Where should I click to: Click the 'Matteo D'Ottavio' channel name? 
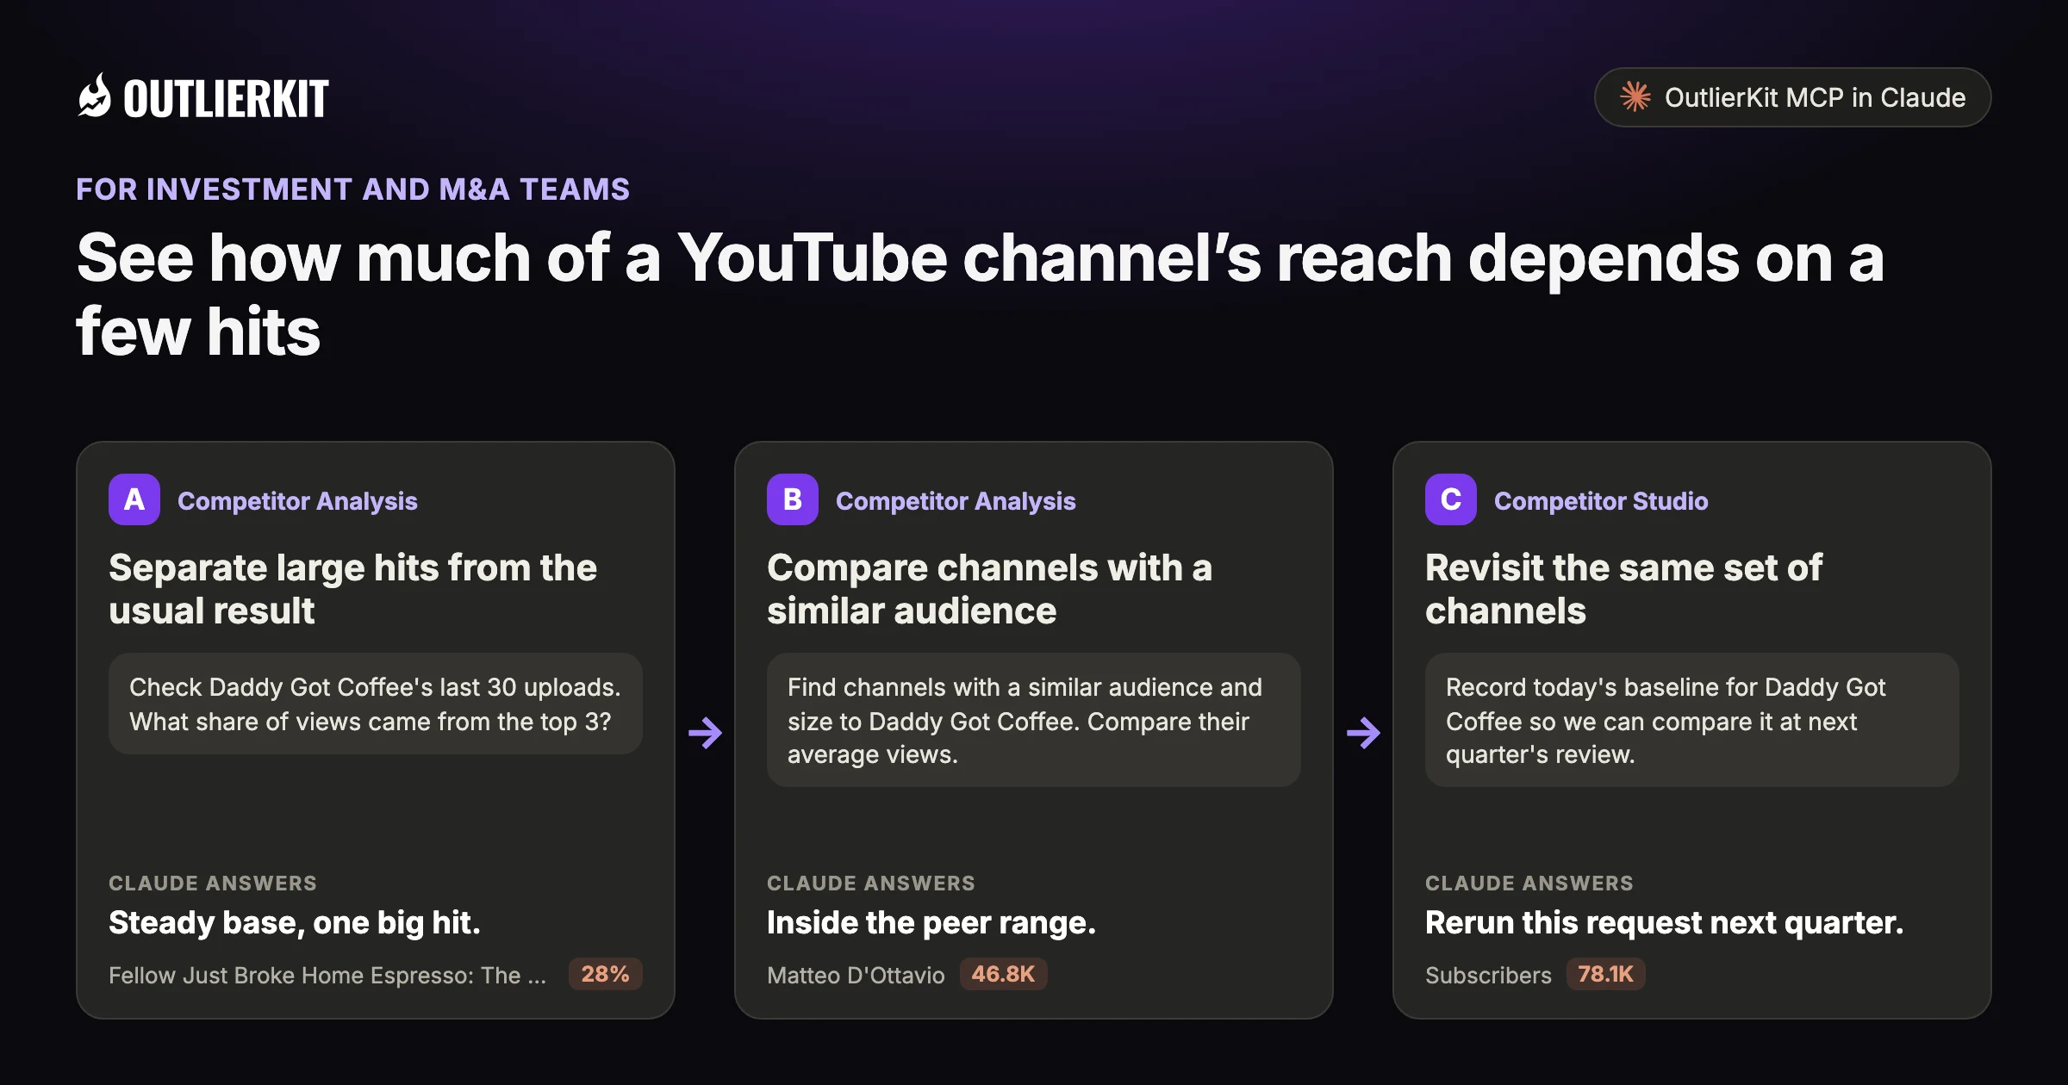click(x=856, y=975)
